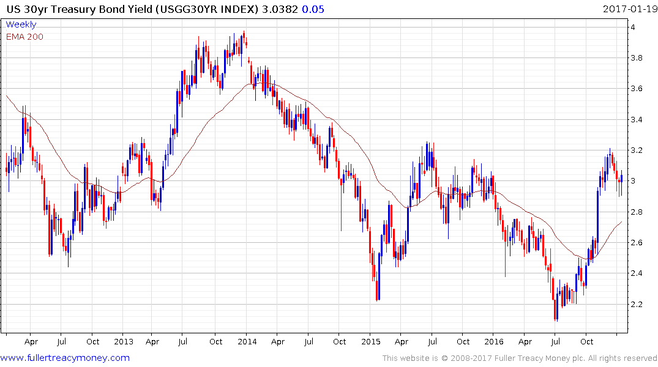Click the 2.8 value on yield axis
The image size is (658, 367).
pos(637,212)
